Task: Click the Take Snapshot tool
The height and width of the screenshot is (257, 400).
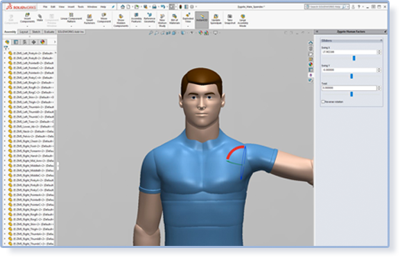Action: (x=229, y=19)
